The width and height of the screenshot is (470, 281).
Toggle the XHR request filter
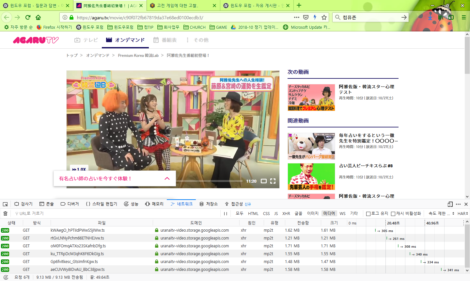(286, 213)
